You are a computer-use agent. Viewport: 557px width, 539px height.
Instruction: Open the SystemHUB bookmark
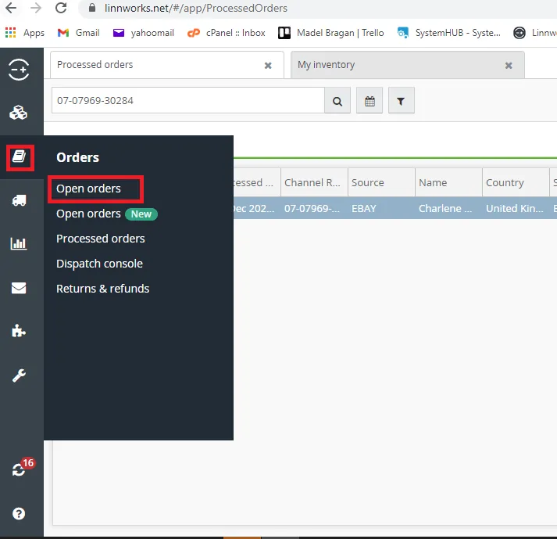click(449, 33)
